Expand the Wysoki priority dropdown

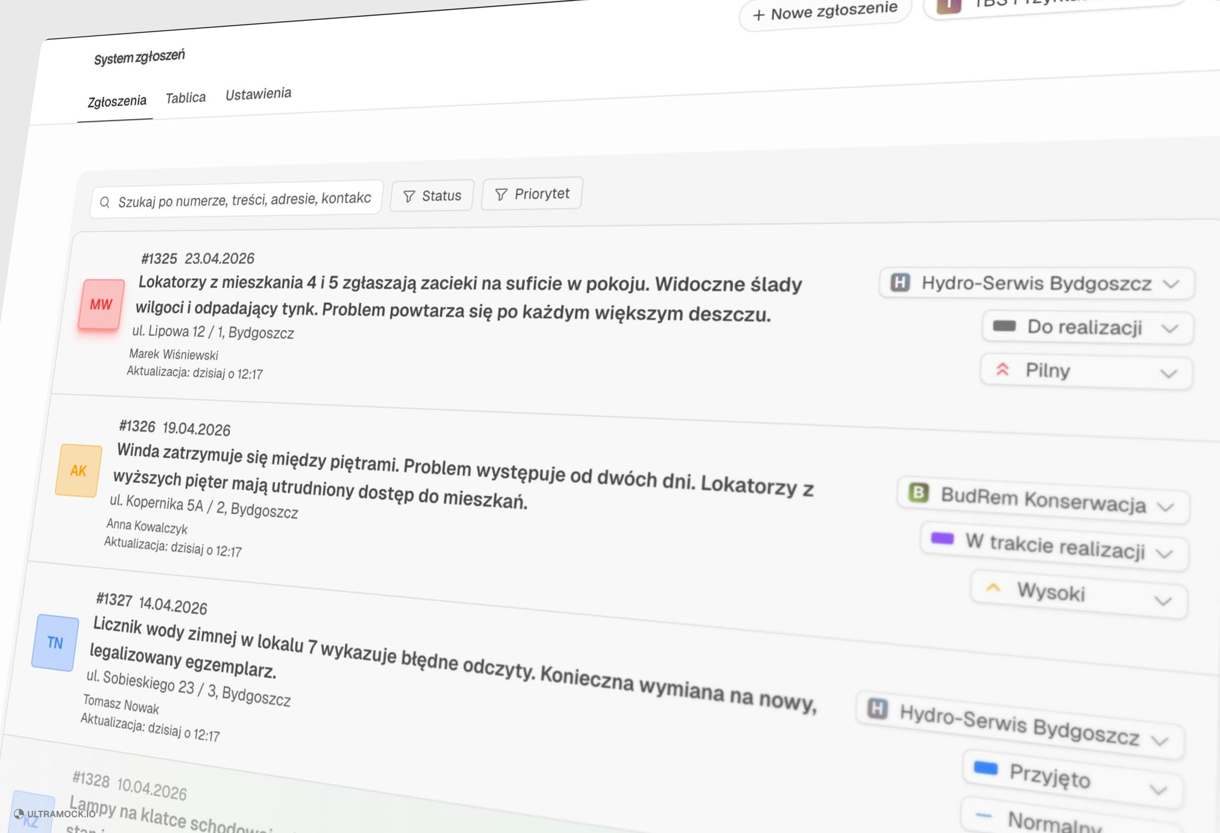coord(1079,594)
